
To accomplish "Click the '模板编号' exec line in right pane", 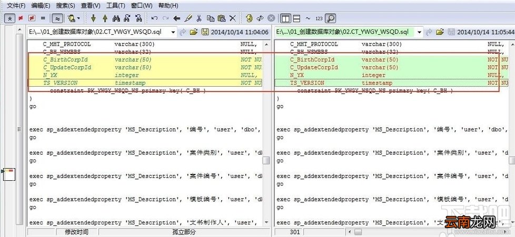I will click(392, 199).
